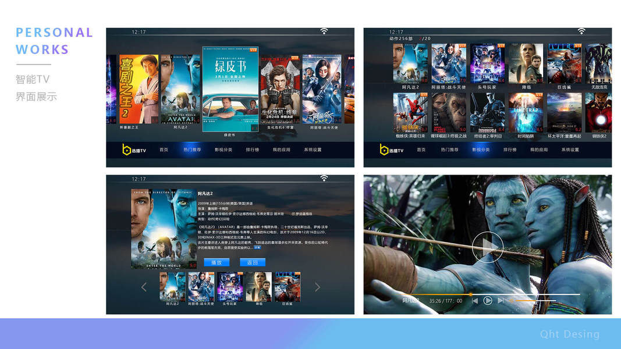The image size is (621, 349).
Task: Click the right arrow of the related movies strip
Action: coord(317,287)
